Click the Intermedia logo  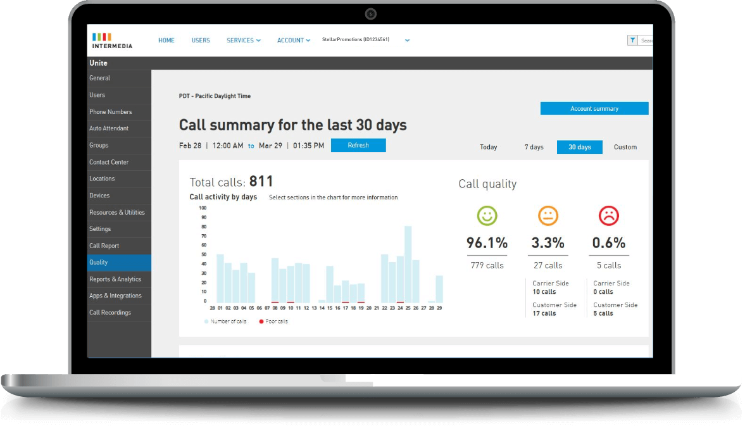[110, 40]
